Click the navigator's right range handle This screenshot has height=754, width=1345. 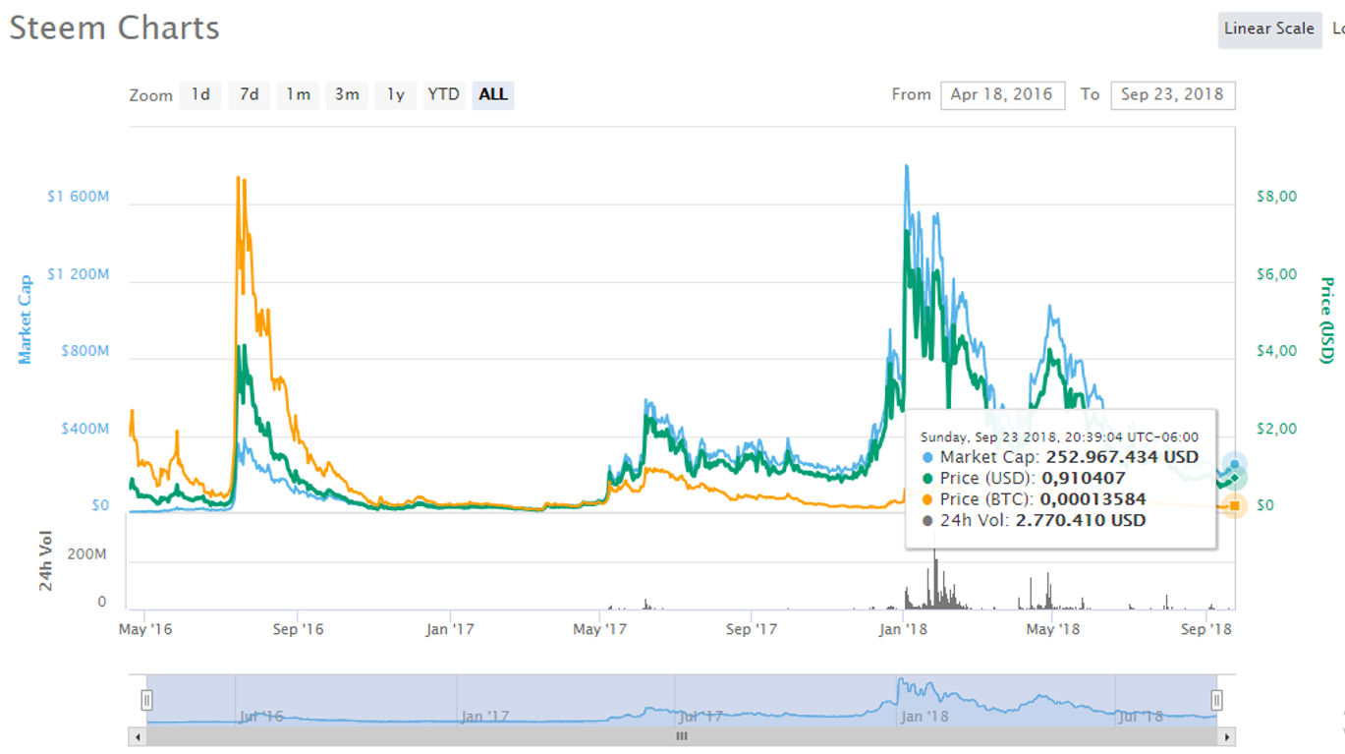coord(1216,700)
